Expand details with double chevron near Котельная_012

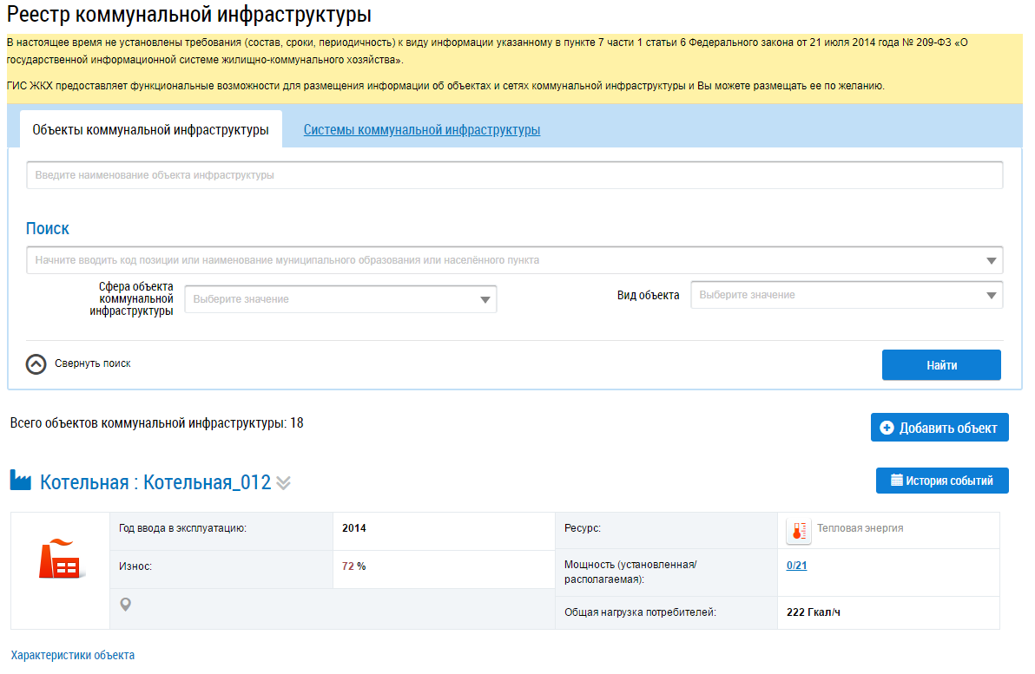(x=283, y=483)
